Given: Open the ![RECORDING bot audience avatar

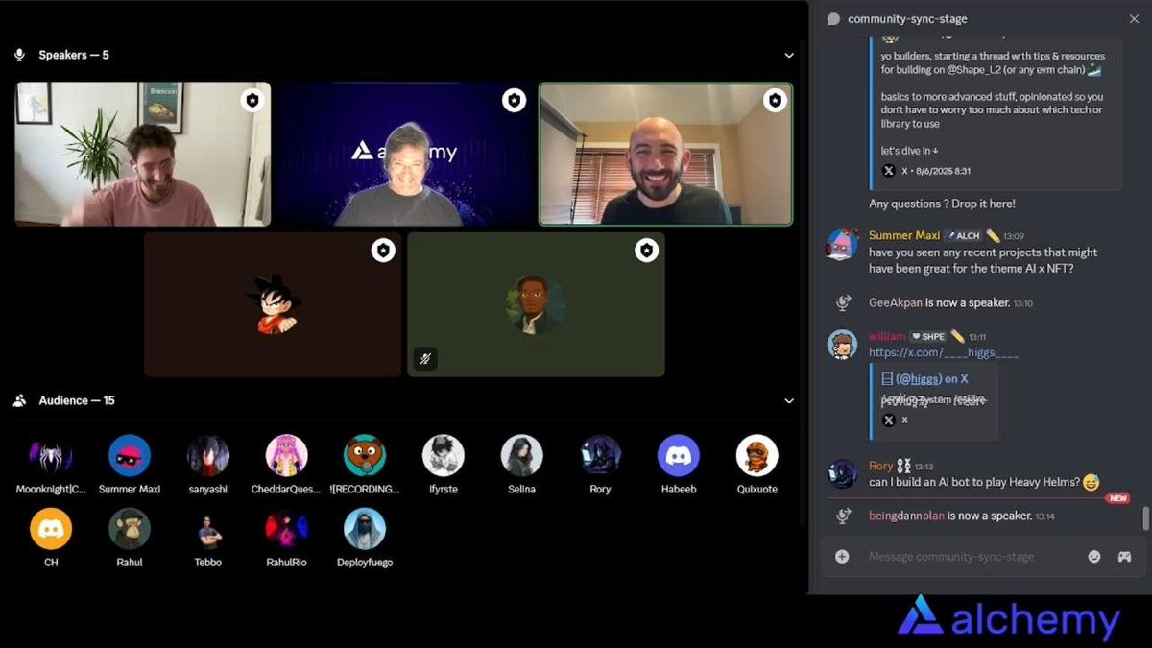Looking at the screenshot, I should [365, 455].
